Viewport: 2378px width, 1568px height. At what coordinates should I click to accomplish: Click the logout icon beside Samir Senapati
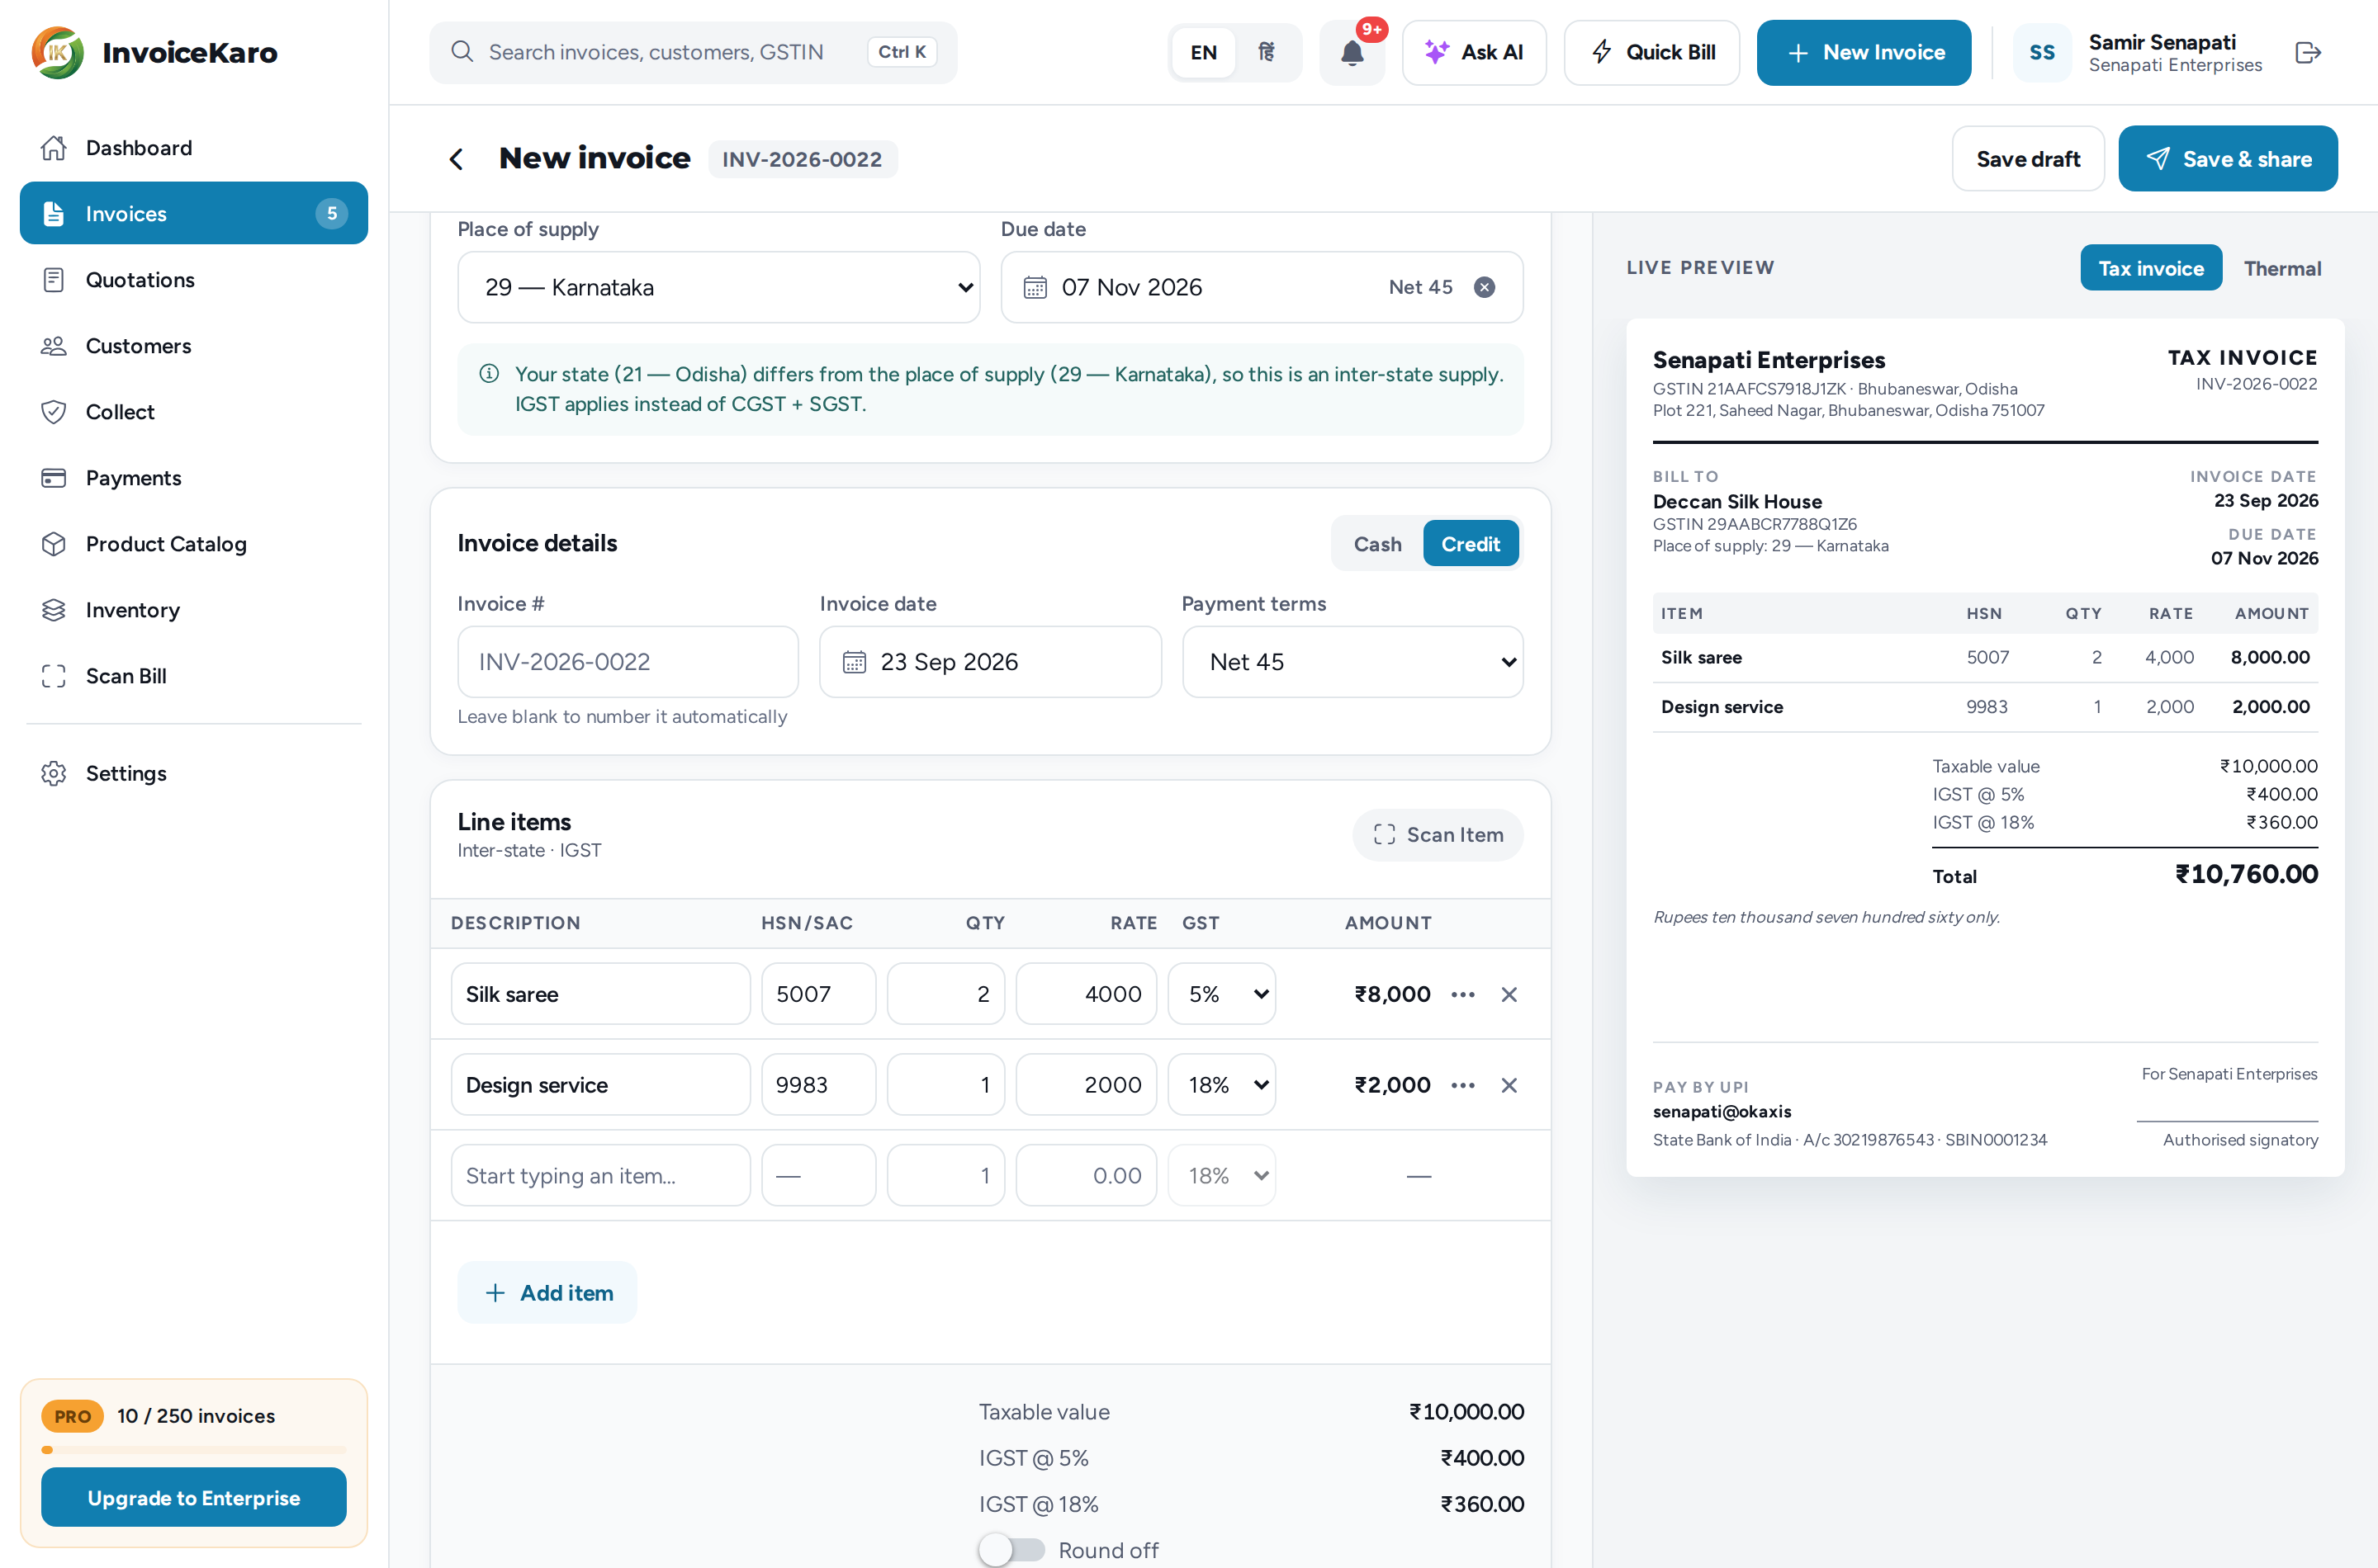(2308, 52)
